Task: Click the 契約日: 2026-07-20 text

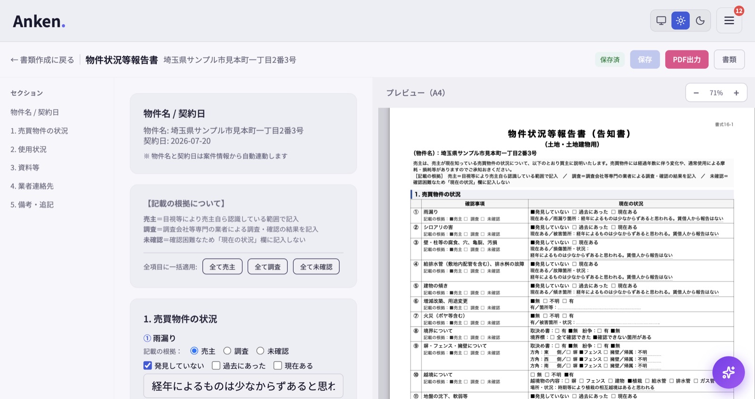Action: coord(177,141)
